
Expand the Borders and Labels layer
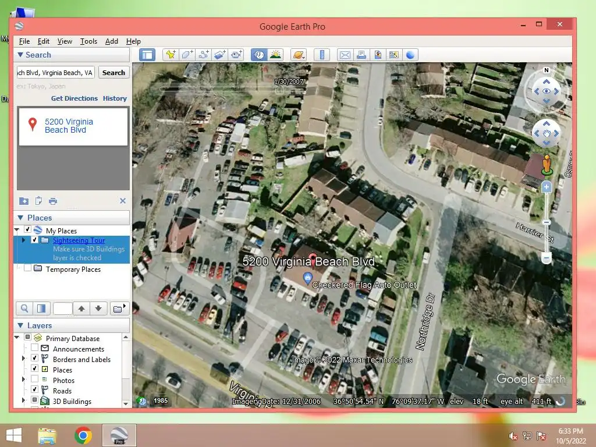tap(23, 358)
